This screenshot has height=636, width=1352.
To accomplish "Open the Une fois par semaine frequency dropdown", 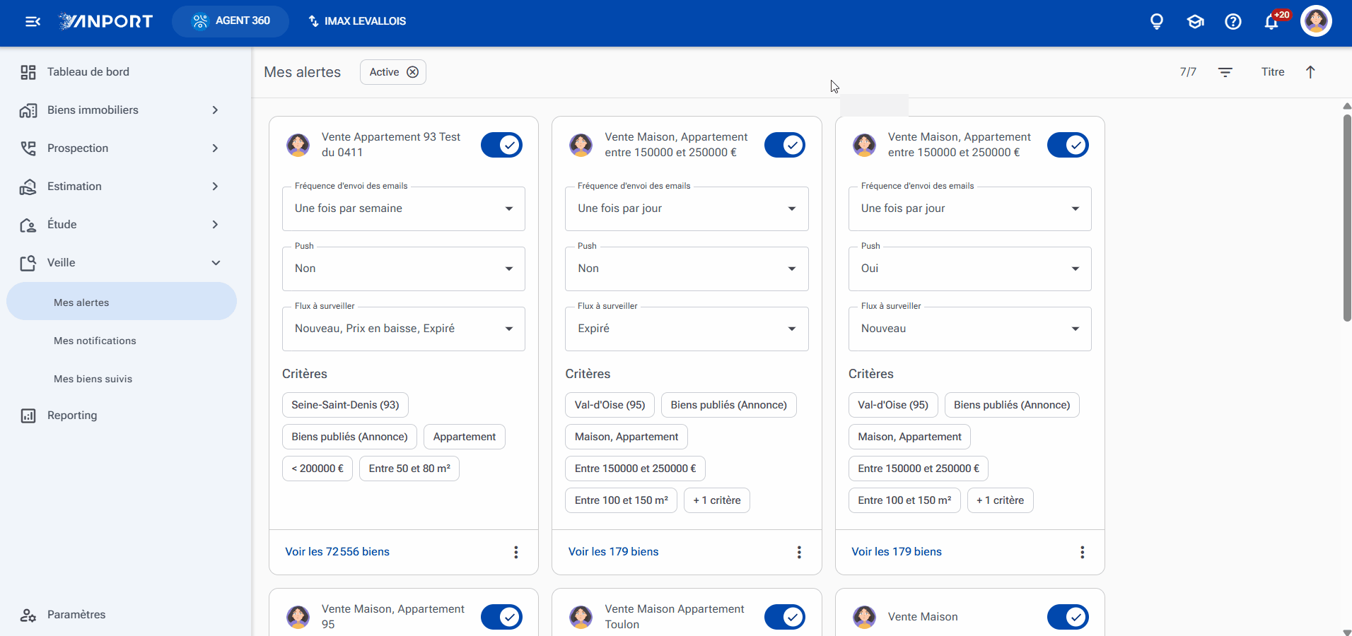I will 404,208.
